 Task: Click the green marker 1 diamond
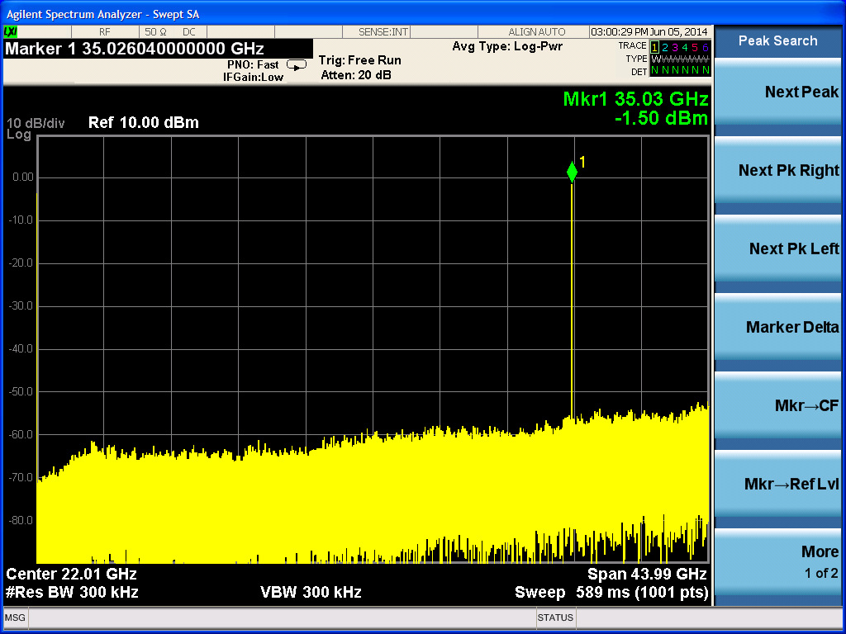pyautogui.click(x=572, y=172)
